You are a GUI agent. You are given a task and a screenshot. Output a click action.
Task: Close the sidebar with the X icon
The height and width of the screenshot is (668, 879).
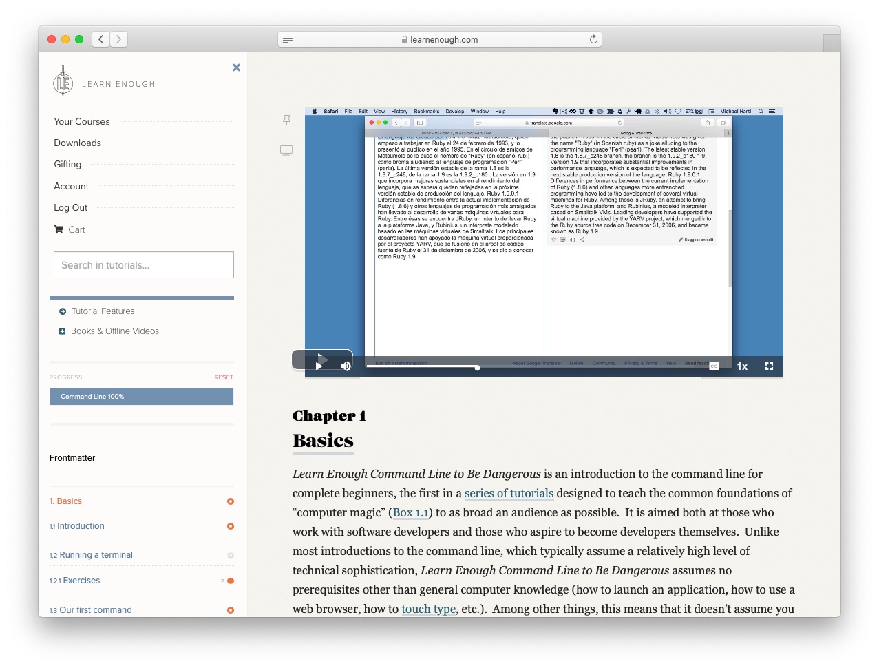236,67
